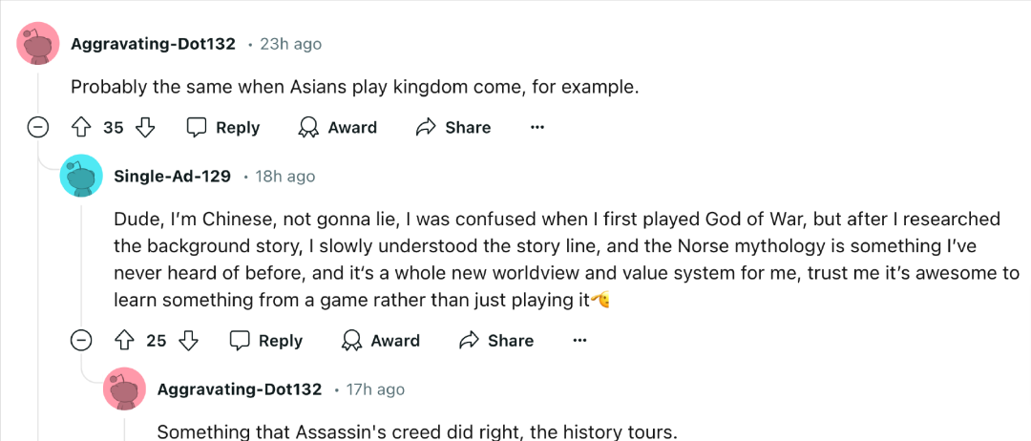Open more options on the 25-point comment
Viewport: 1031px width, 441px height.
click(579, 341)
